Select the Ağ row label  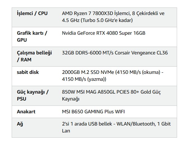[20, 124]
